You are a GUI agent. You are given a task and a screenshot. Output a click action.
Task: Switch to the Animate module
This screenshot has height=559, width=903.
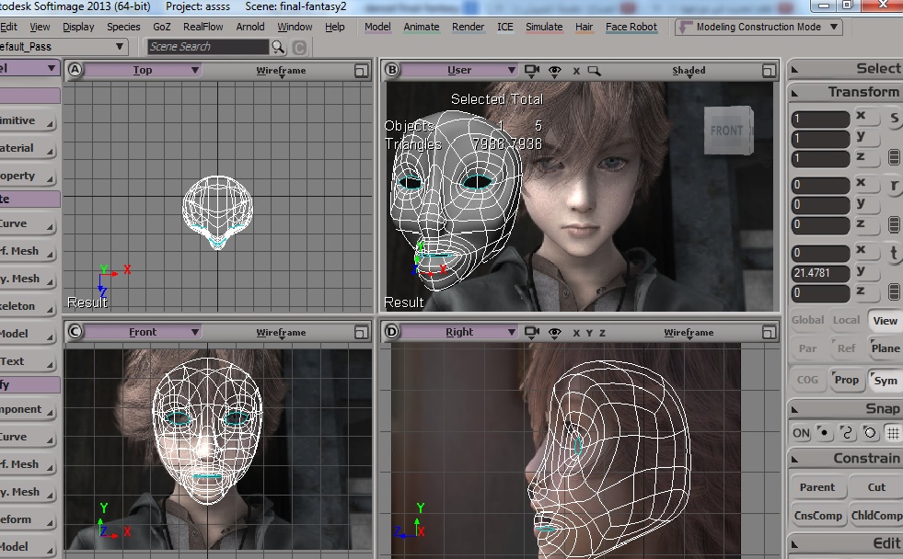pos(421,27)
